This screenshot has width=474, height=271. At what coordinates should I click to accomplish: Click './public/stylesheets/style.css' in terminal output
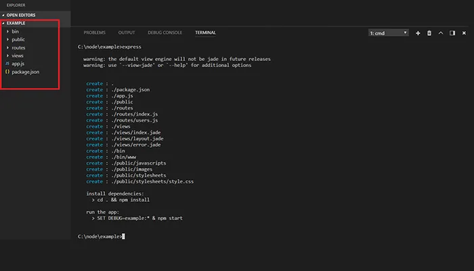[x=152, y=182]
